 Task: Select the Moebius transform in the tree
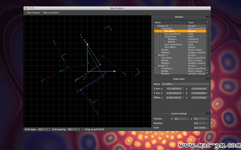click(x=172, y=39)
